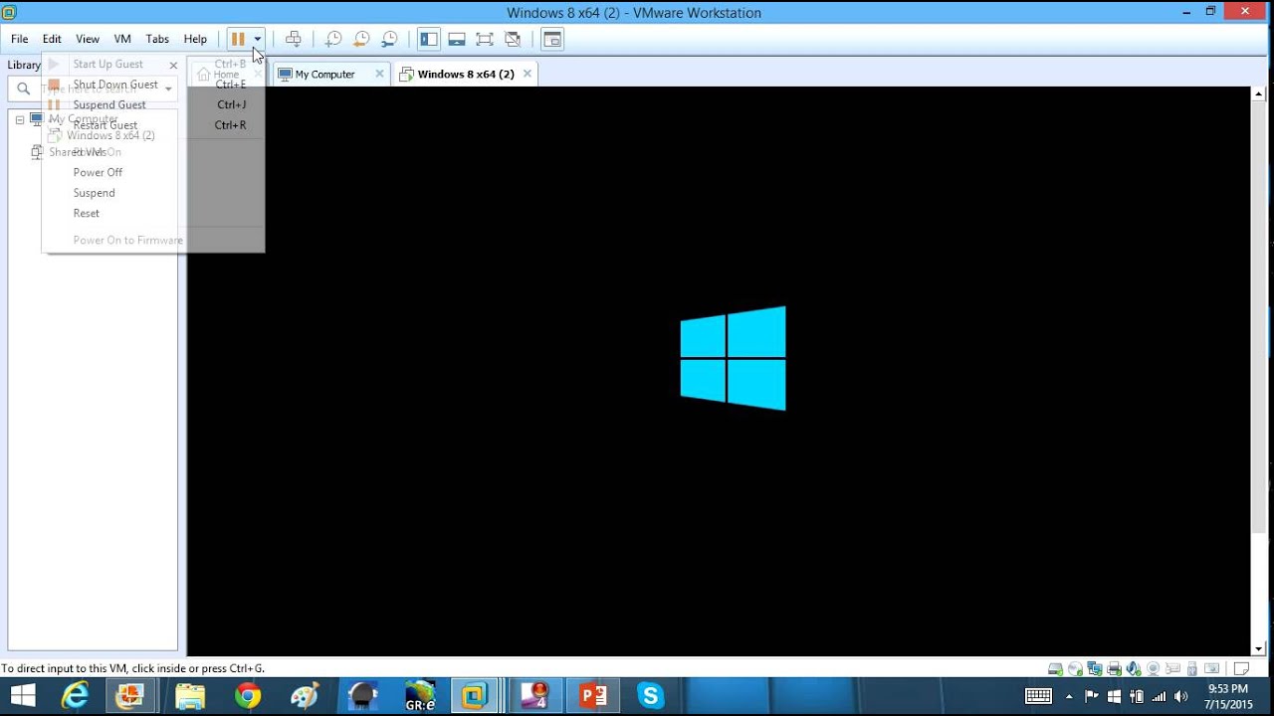Launch Internet Explorer from the taskbar
1274x716 pixels.
[75, 696]
